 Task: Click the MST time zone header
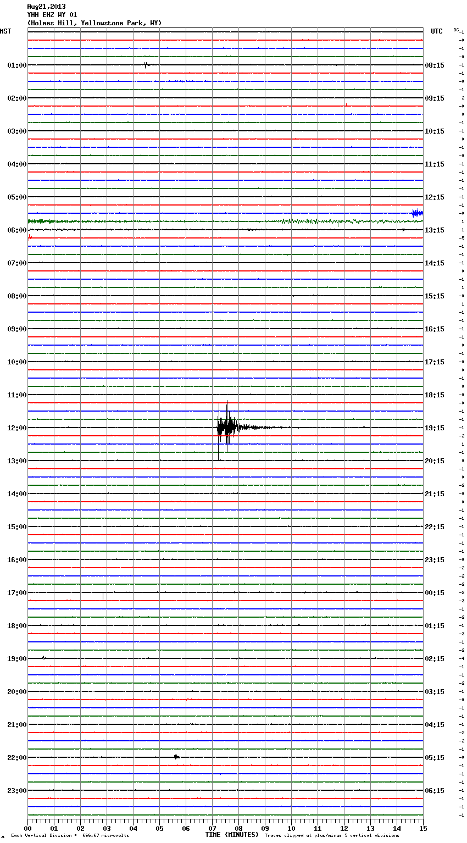click(5, 31)
